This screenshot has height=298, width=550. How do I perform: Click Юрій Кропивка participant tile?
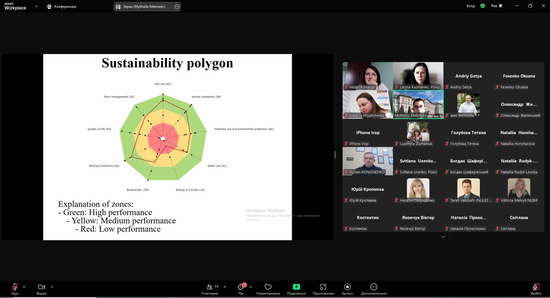pos(368,189)
